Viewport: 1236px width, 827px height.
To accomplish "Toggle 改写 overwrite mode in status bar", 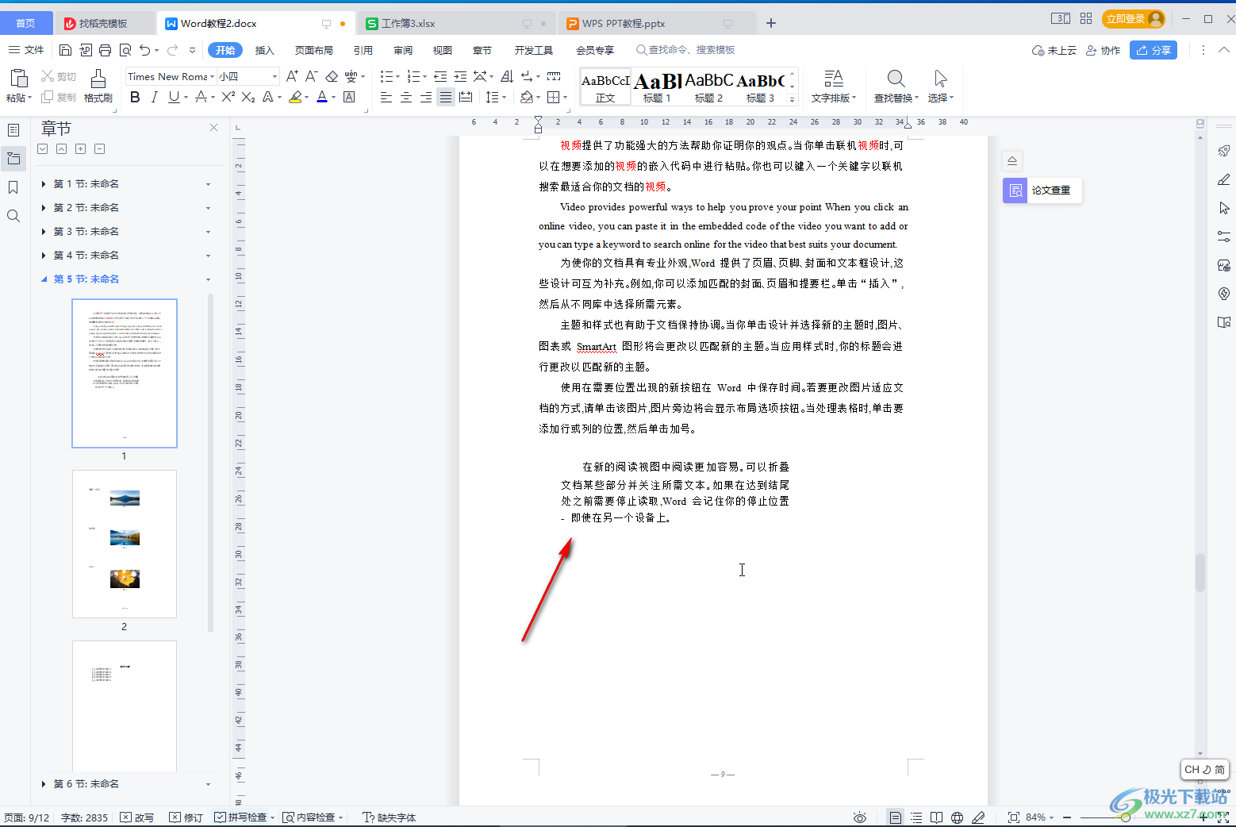I will tap(137, 817).
